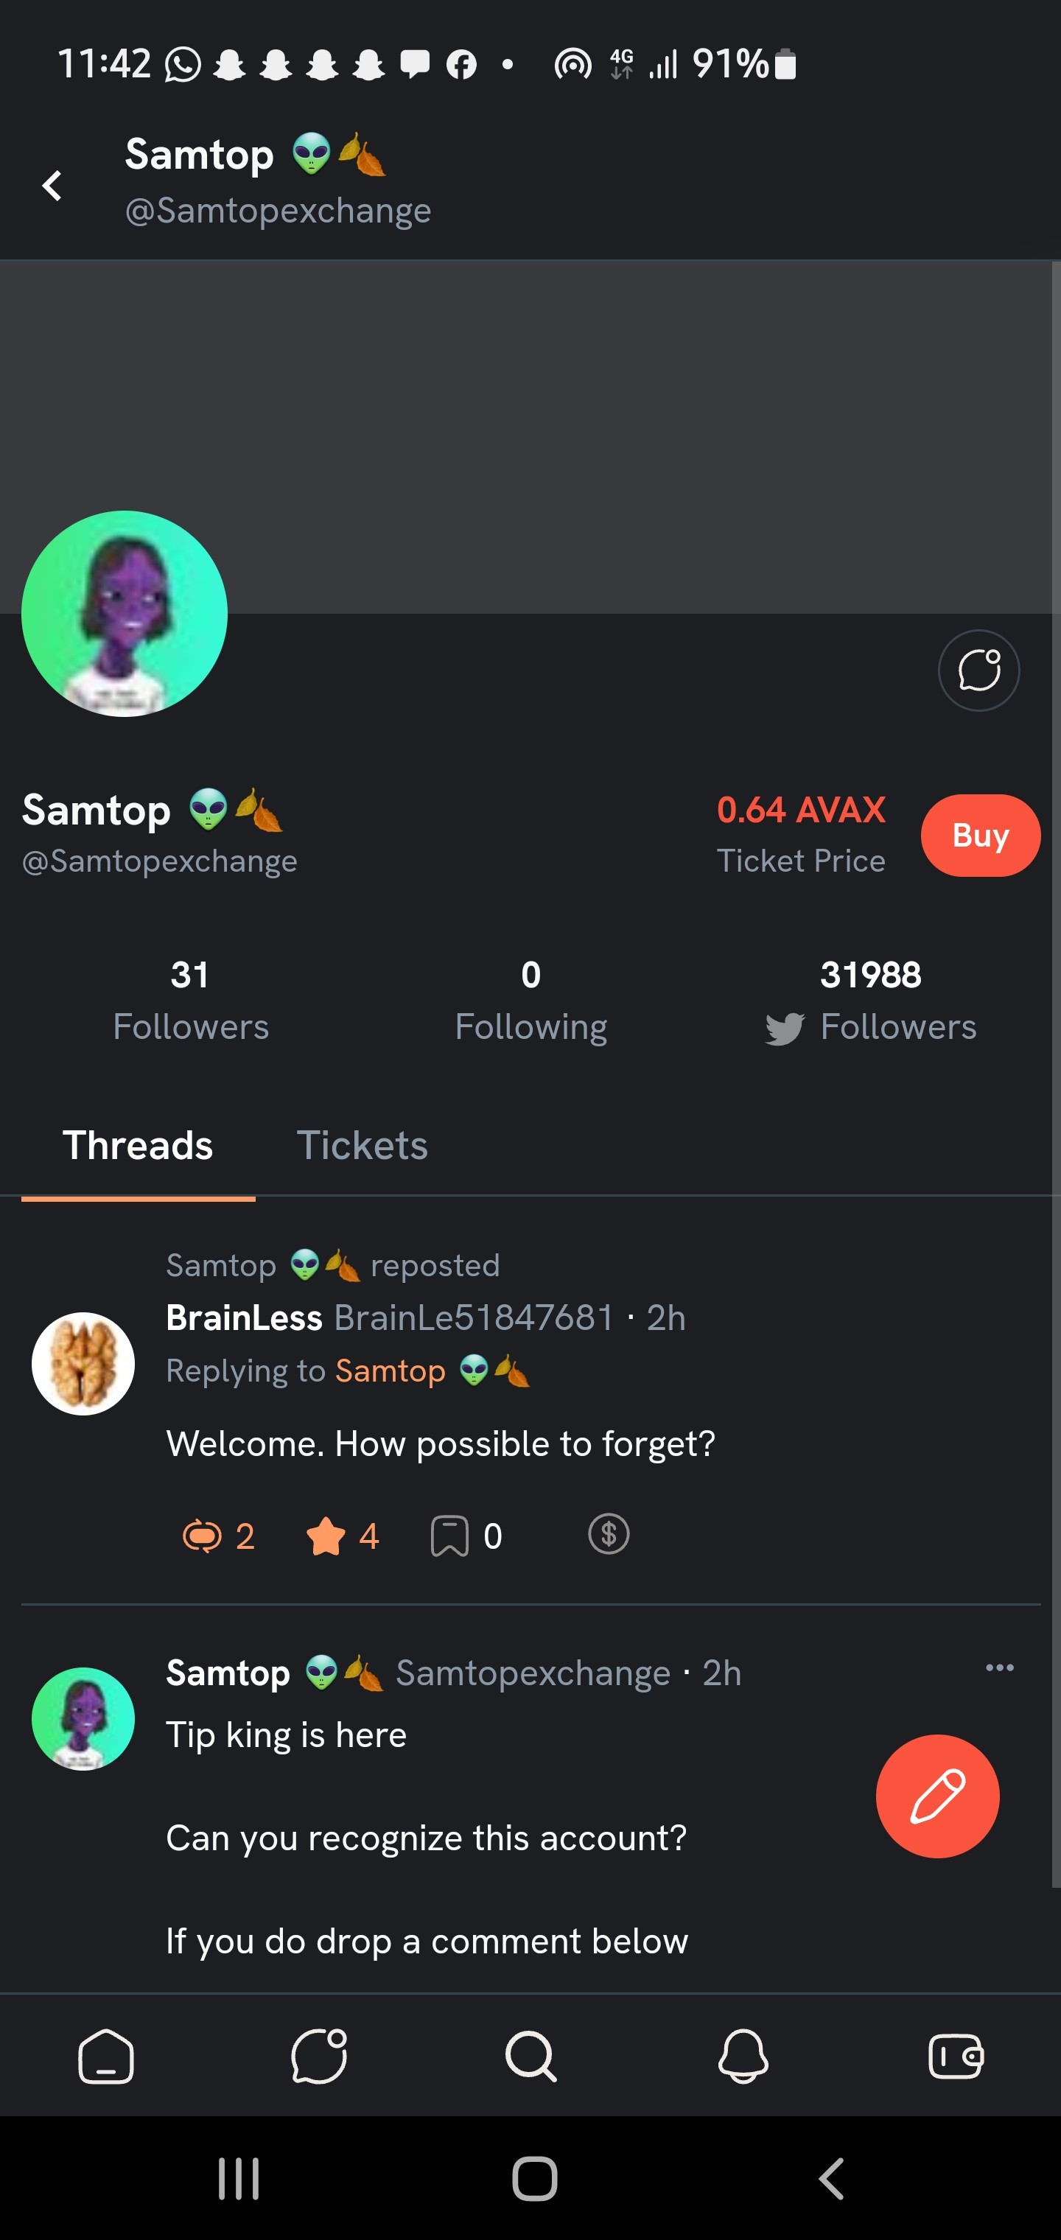Screen dimensions: 1061x2240
Task: Open notifications bell in bottom navigation
Action: click(743, 2057)
